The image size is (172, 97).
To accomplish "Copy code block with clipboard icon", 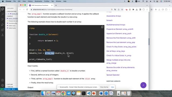I will pyautogui.click(x=102, y=27).
